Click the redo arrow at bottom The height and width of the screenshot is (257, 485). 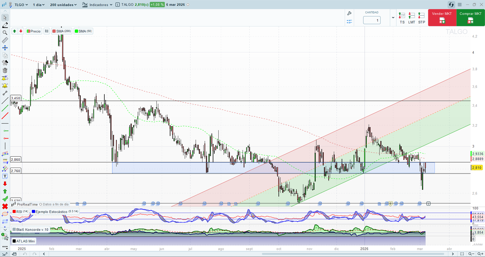34,254
